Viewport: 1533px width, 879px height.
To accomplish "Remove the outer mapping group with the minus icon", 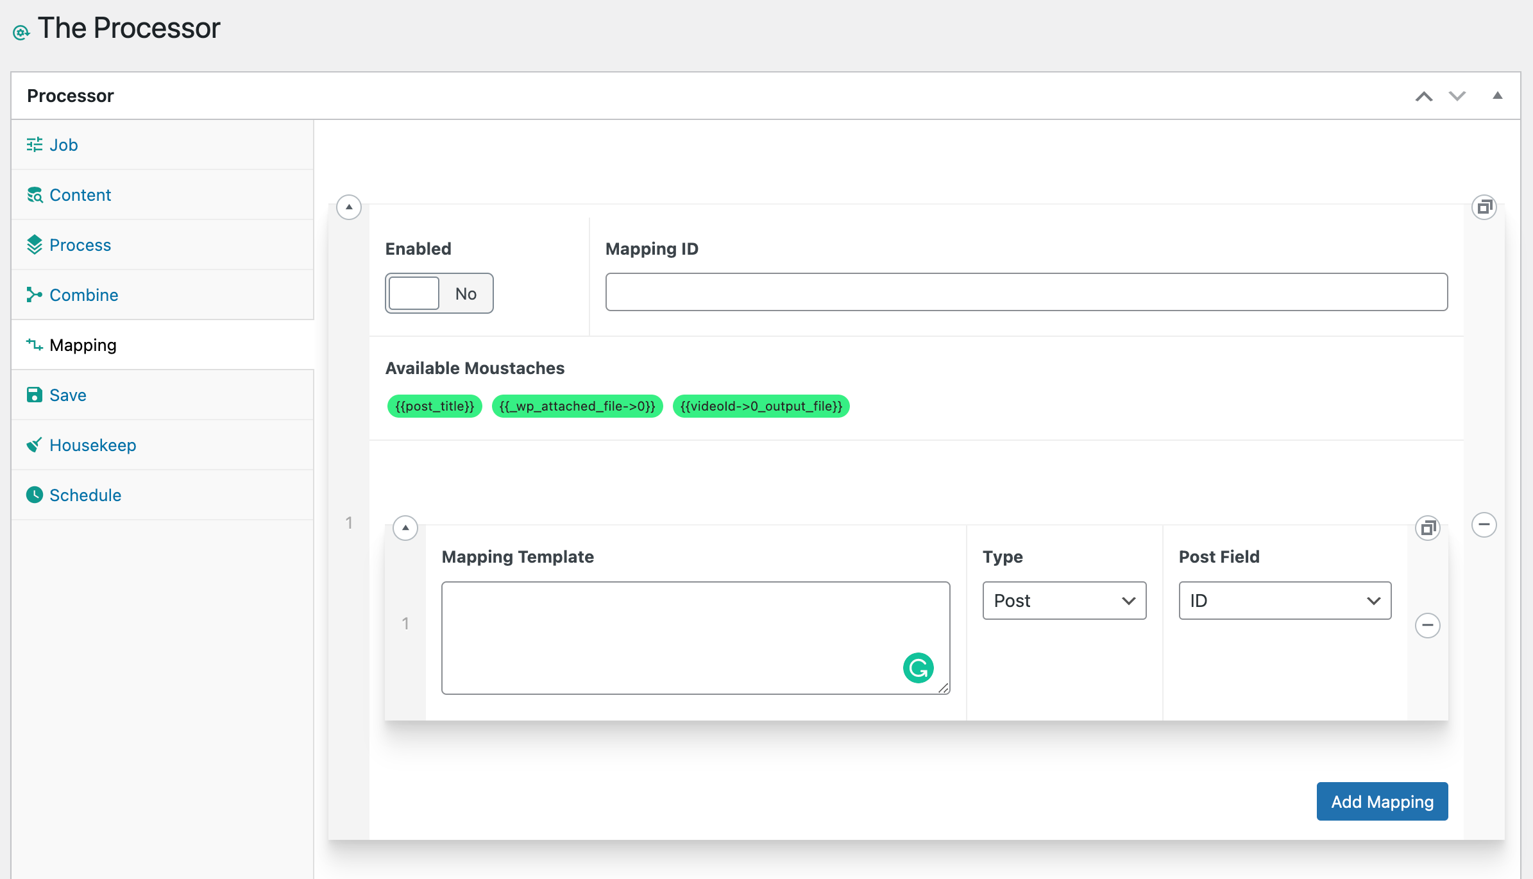I will (x=1484, y=525).
